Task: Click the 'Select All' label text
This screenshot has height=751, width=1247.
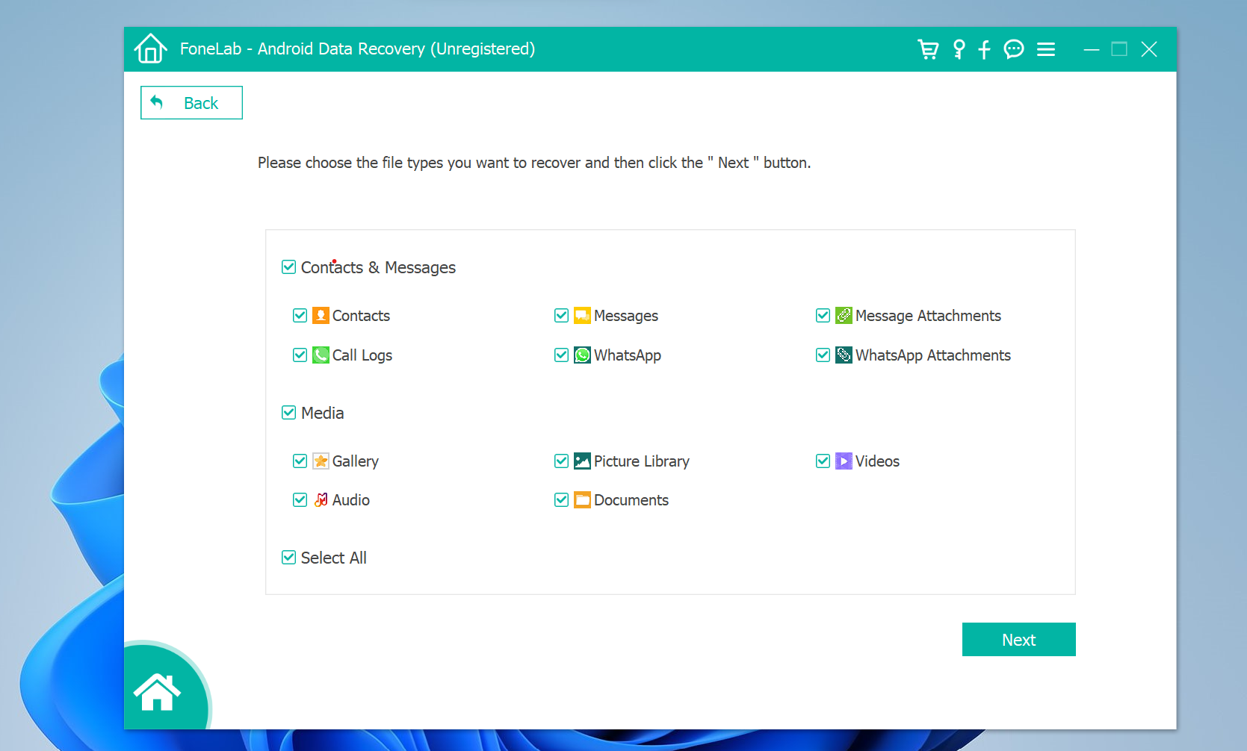Action: pos(333,558)
